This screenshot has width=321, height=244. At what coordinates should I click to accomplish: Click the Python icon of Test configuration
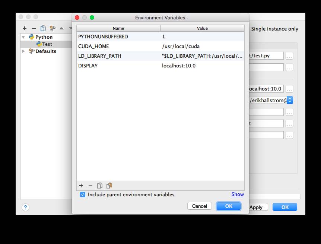point(39,44)
